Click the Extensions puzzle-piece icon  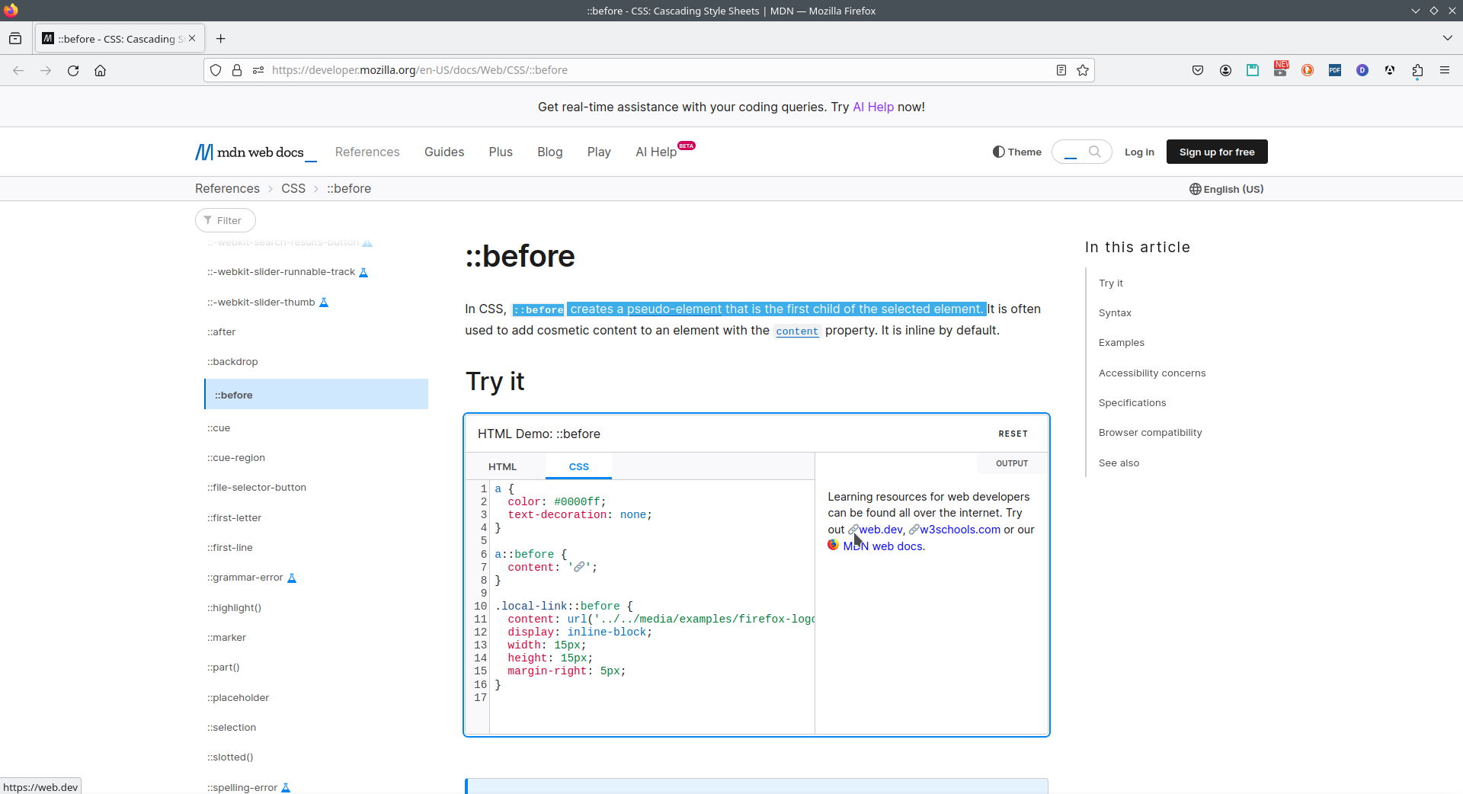pyautogui.click(x=1417, y=70)
